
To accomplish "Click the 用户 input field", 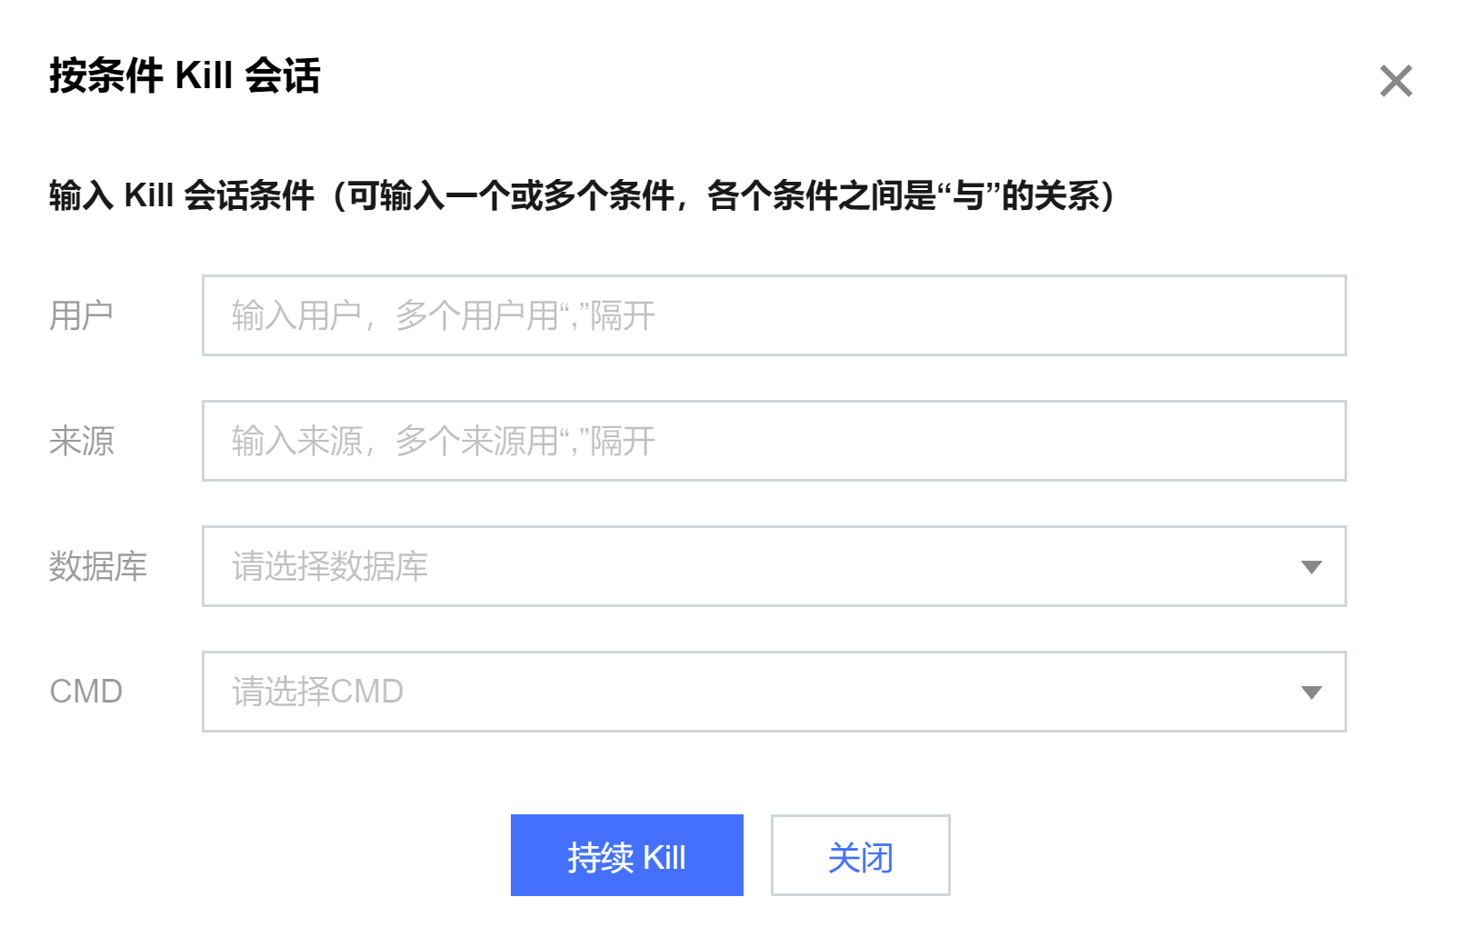I will pos(773,315).
